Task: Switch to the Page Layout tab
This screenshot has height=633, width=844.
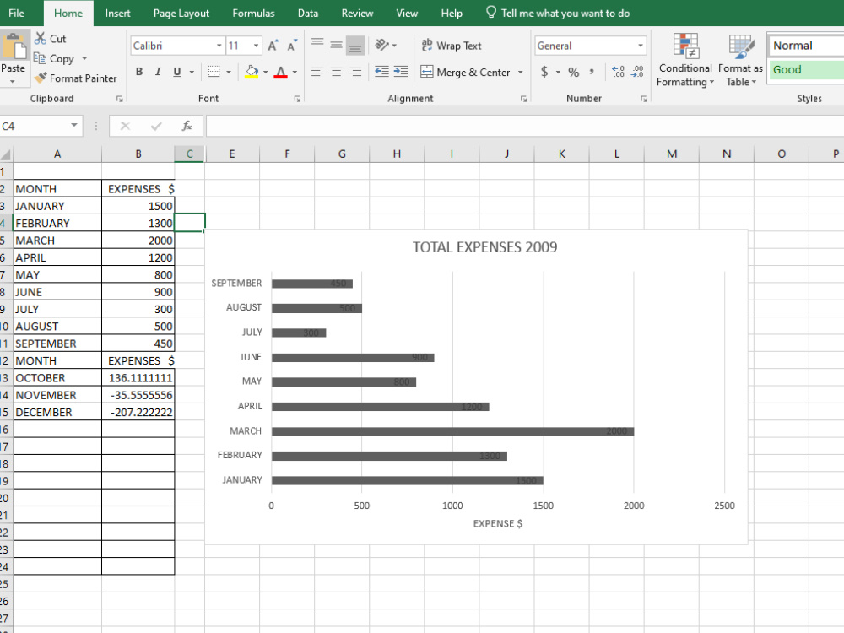Action: pyautogui.click(x=181, y=13)
